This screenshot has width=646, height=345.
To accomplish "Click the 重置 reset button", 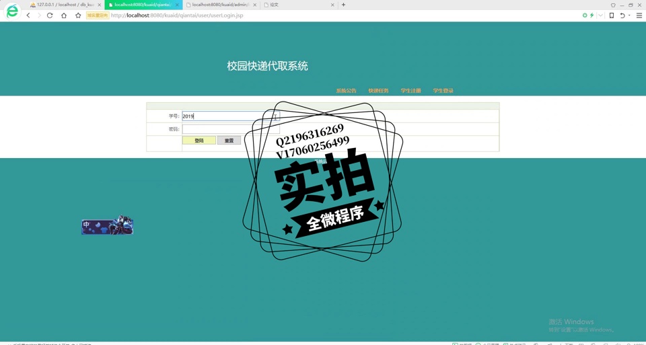I will (x=229, y=141).
